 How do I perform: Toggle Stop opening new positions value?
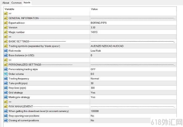[133, 116]
